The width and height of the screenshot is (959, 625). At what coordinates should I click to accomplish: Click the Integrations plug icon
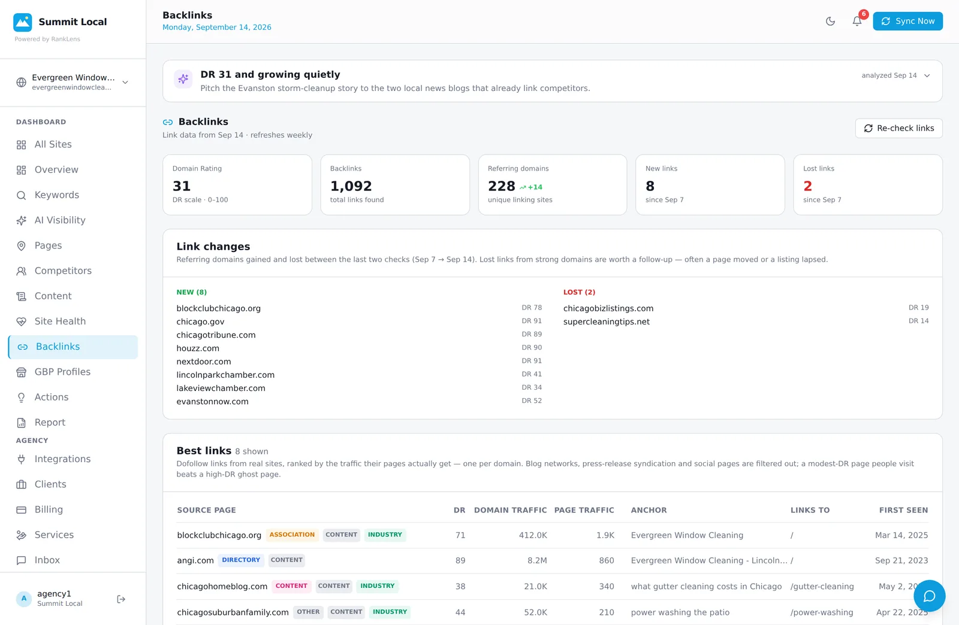click(22, 459)
